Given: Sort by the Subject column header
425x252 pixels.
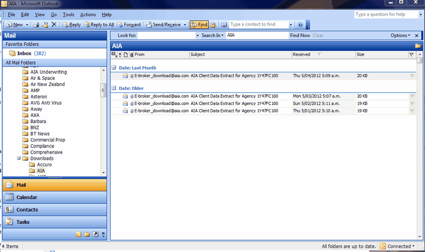Looking at the screenshot, I should pos(240,55).
